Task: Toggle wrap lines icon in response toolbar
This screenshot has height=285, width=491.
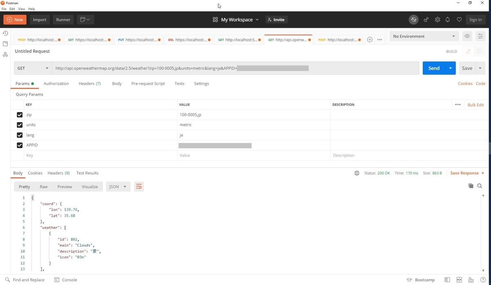Action: [x=139, y=187]
